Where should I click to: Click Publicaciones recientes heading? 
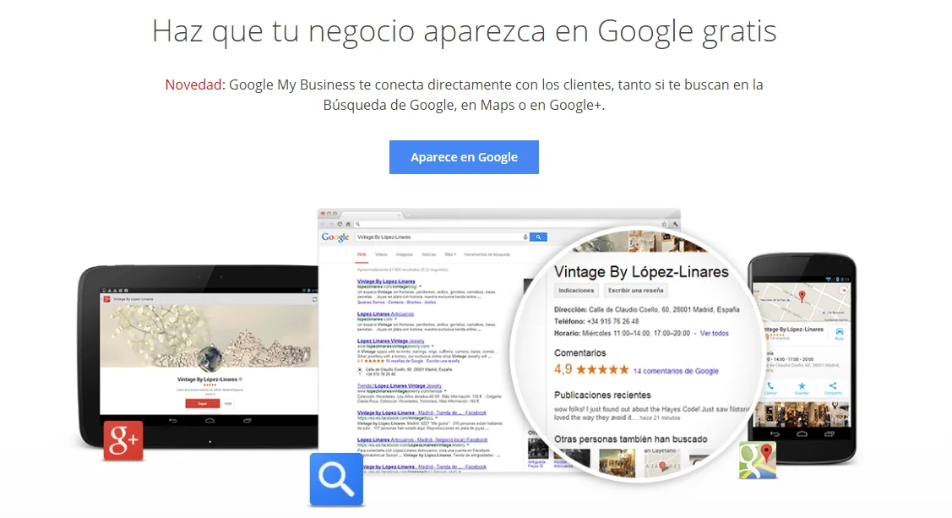(x=602, y=395)
